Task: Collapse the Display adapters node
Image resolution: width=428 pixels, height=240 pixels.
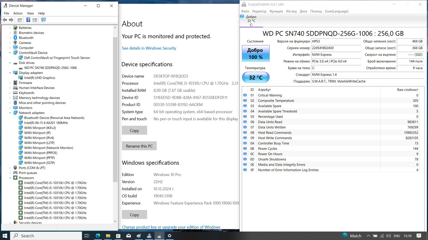Action: [10, 73]
